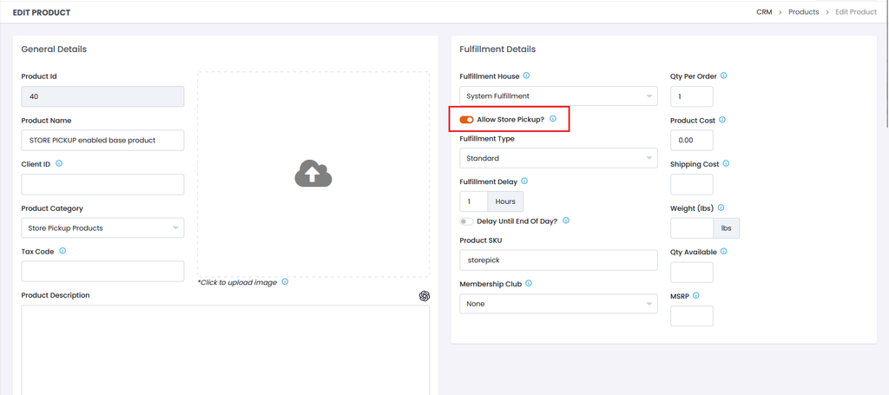The image size is (889, 395).
Task: Navigate to Products breadcrumb link
Action: pyautogui.click(x=803, y=12)
